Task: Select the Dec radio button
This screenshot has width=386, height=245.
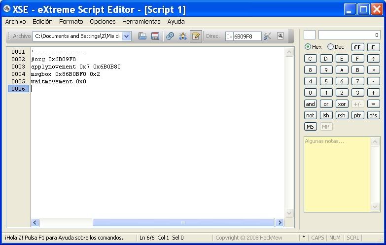Action: coord(330,46)
